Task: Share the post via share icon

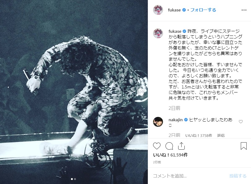Action: click(181, 146)
